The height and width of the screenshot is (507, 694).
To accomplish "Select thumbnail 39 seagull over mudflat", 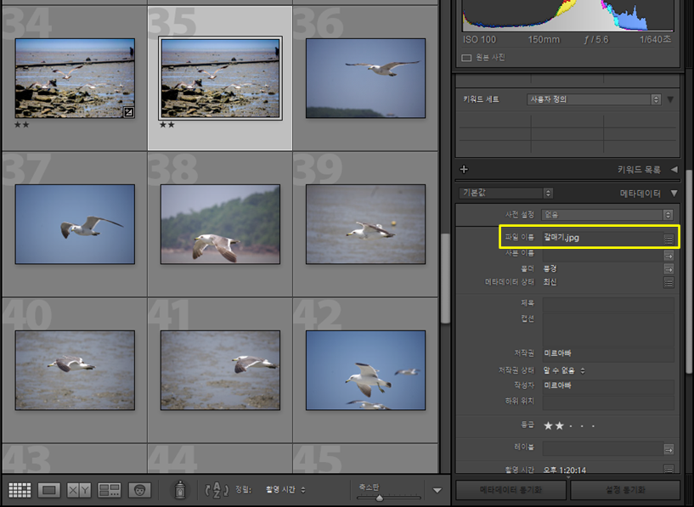I will (365, 224).
